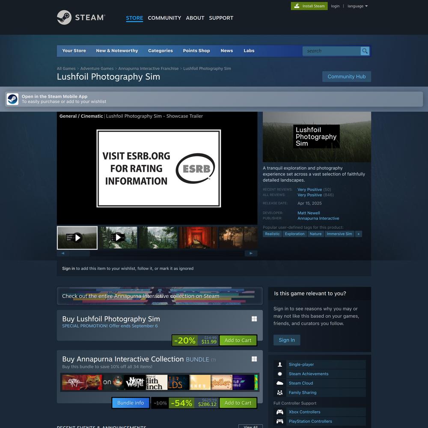Open Labs in store navigation
The width and height of the screenshot is (428, 428).
click(249, 51)
